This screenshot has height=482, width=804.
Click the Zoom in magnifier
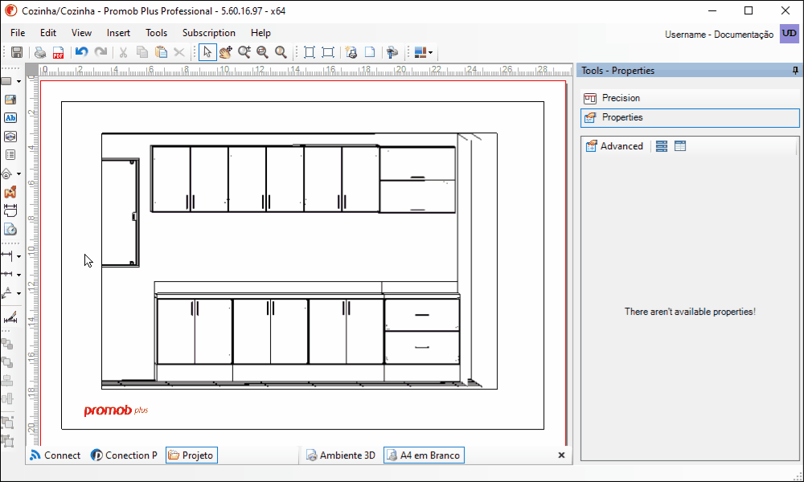[x=244, y=52]
